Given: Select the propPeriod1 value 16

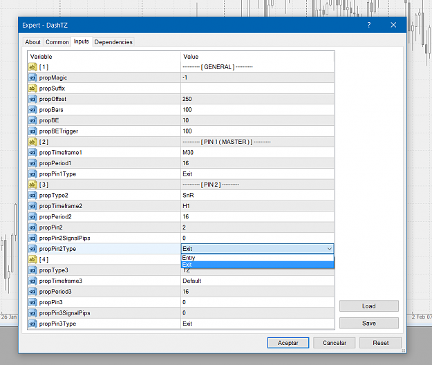Looking at the screenshot, I should (x=257, y=163).
